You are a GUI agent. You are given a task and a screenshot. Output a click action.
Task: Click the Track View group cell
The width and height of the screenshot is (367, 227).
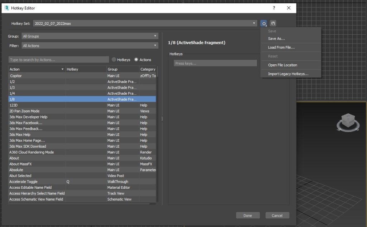[123, 193]
